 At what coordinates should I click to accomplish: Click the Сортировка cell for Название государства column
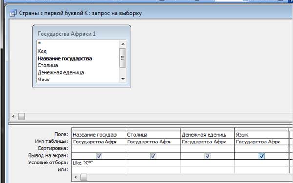coord(99,149)
